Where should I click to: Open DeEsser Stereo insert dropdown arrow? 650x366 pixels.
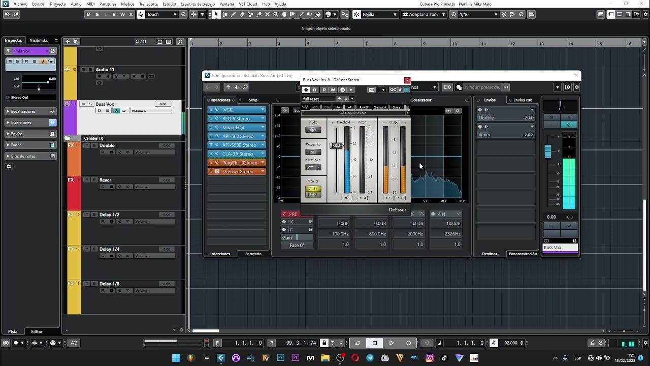263,171
